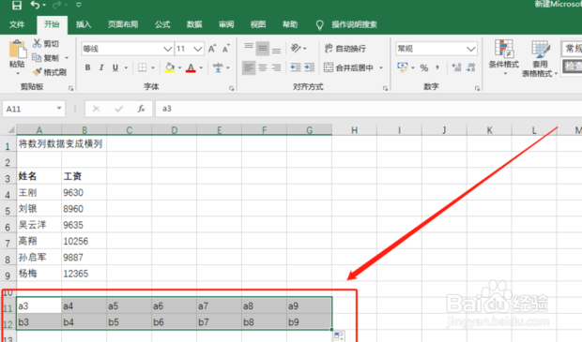582x342 pixels.
Task: Expand the fill color palette arrow
Action: click(x=179, y=67)
